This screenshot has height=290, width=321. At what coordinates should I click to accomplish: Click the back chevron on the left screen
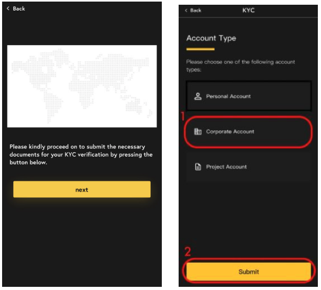point(8,8)
